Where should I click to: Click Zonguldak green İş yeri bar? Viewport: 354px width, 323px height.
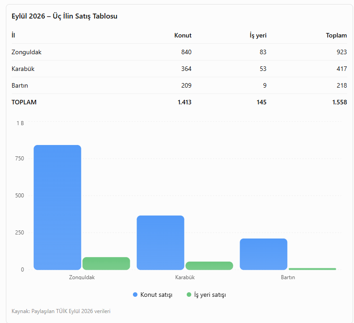[x=106, y=263]
